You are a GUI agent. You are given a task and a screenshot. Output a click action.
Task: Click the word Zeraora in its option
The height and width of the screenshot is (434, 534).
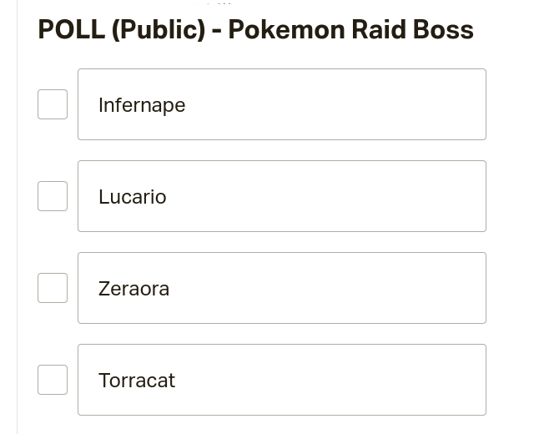tap(133, 289)
